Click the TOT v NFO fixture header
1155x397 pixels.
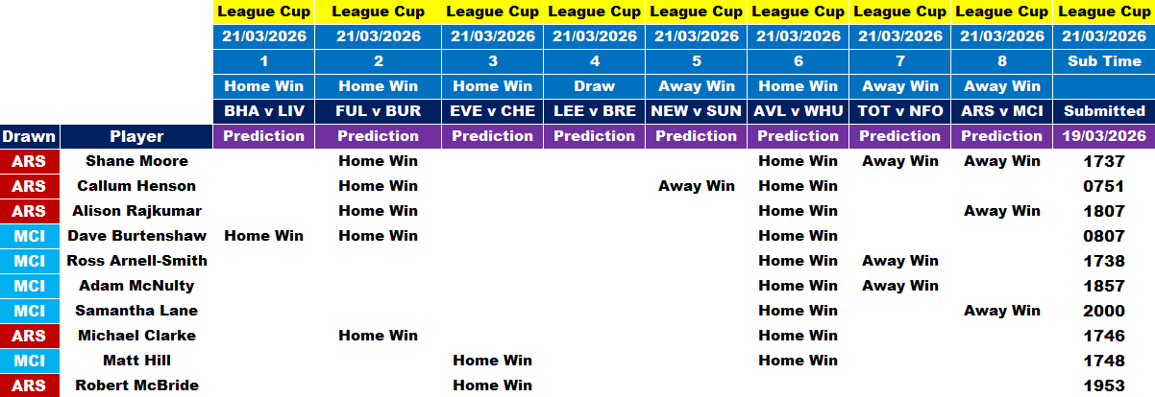click(x=899, y=111)
